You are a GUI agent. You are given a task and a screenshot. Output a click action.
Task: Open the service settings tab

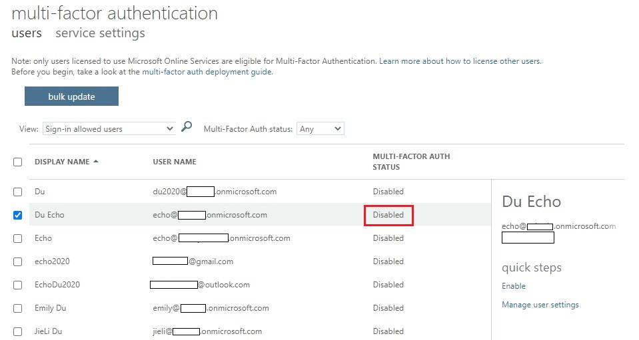(100, 33)
